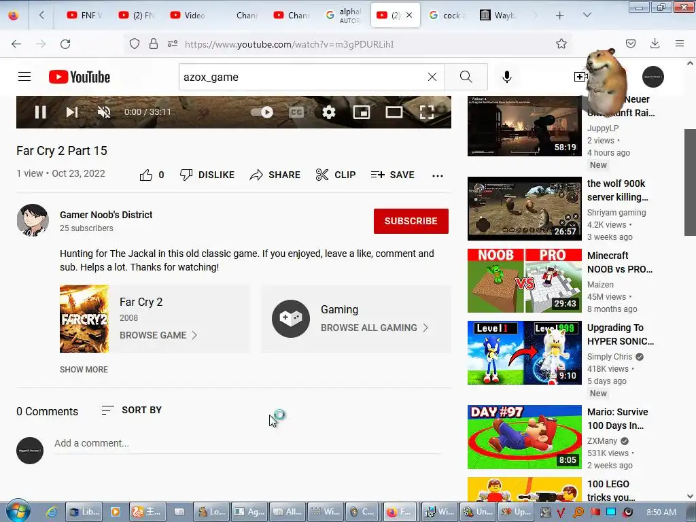Open Windows Start menu orb
The image size is (696, 522).
[x=17, y=511]
